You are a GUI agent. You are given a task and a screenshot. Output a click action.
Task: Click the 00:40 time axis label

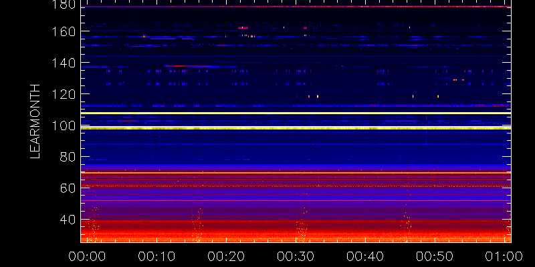click(x=365, y=256)
